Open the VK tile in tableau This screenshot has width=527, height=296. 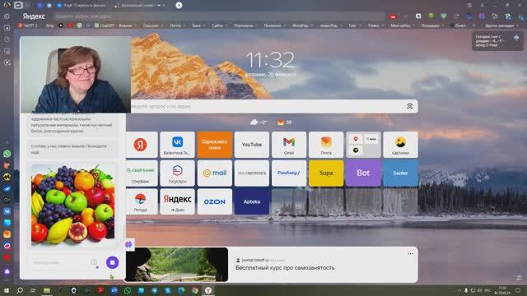(178, 145)
